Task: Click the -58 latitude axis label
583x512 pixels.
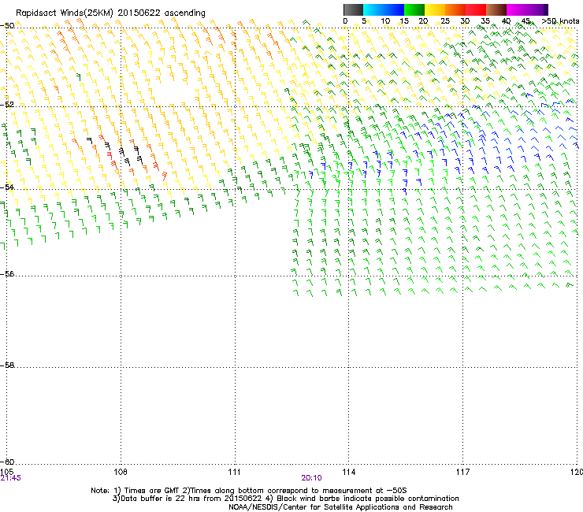Action: 7,365
